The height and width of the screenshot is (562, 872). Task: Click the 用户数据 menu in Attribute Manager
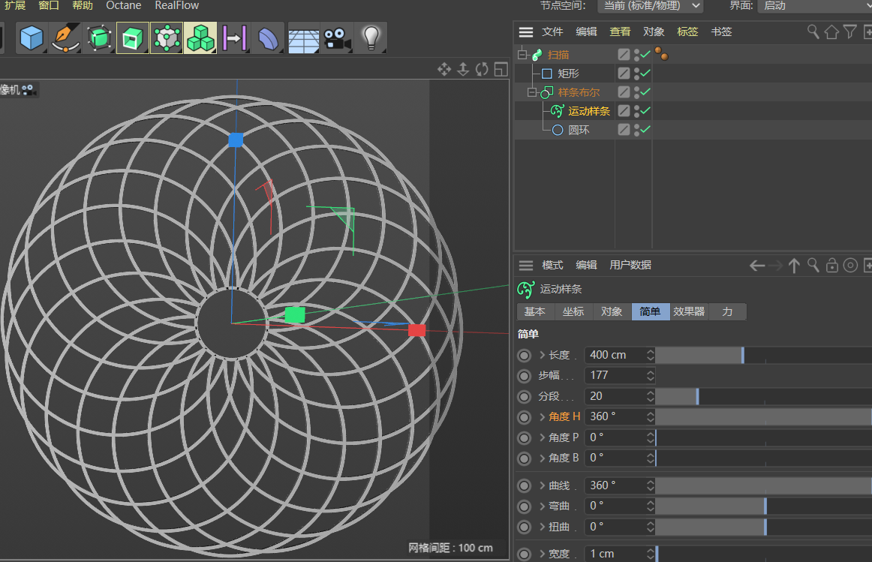pos(630,265)
